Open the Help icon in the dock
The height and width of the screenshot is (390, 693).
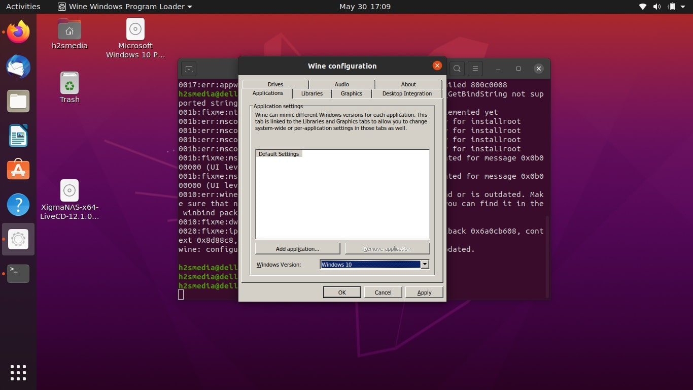(x=18, y=205)
